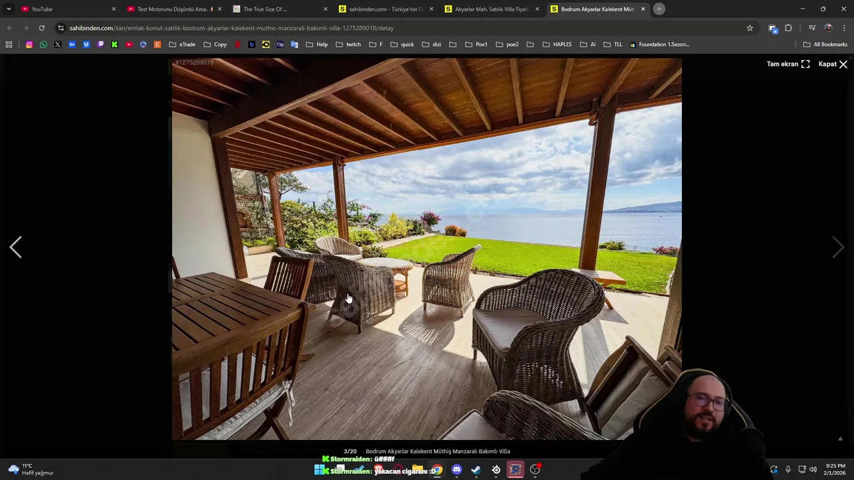854x480 pixels.
Task: Go to the next listing photo
Action: tap(838, 247)
